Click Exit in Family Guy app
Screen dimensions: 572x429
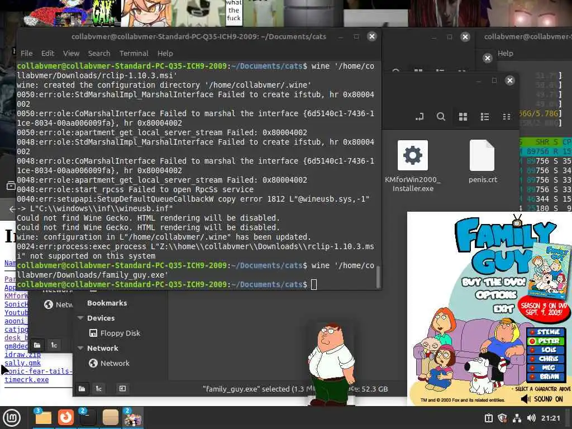click(504, 308)
